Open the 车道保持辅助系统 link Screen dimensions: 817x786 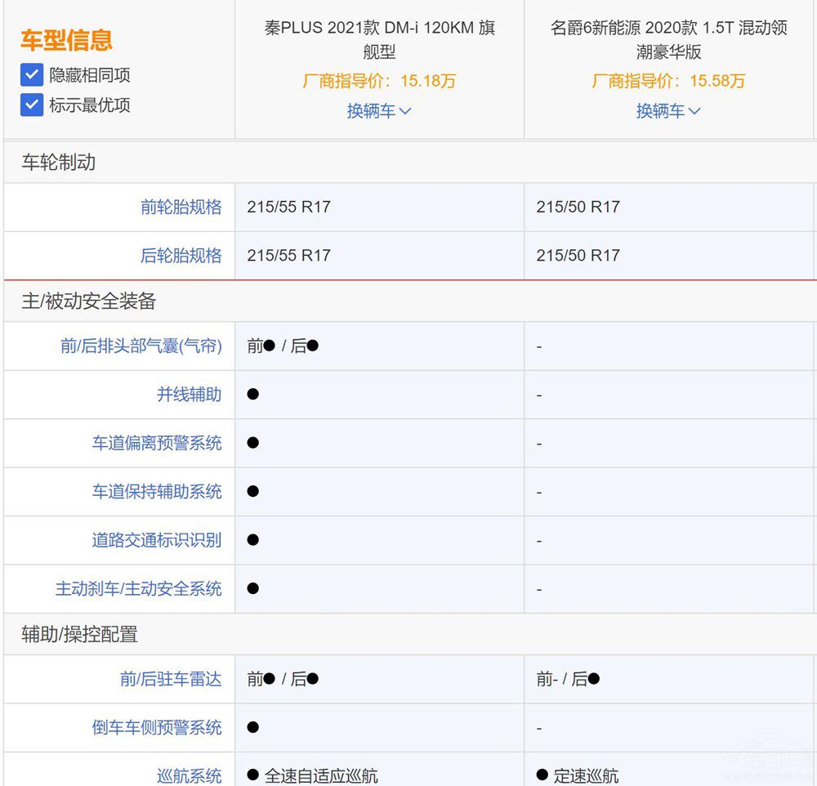(x=156, y=492)
